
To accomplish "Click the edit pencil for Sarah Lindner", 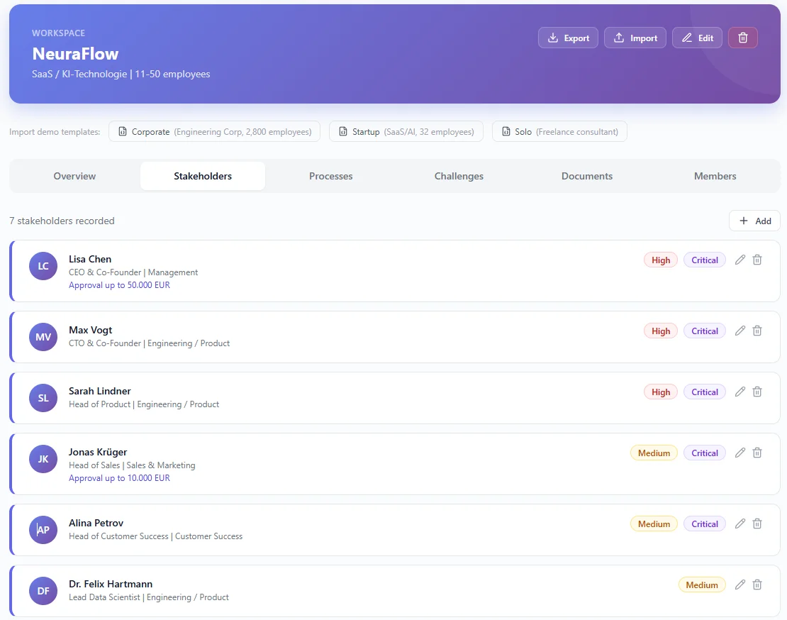I will click(740, 392).
